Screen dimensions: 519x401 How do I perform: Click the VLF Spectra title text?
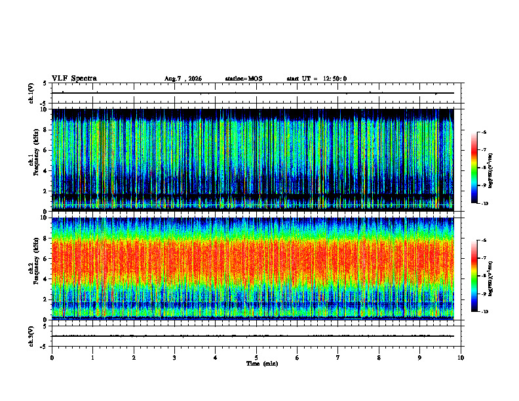pos(75,79)
